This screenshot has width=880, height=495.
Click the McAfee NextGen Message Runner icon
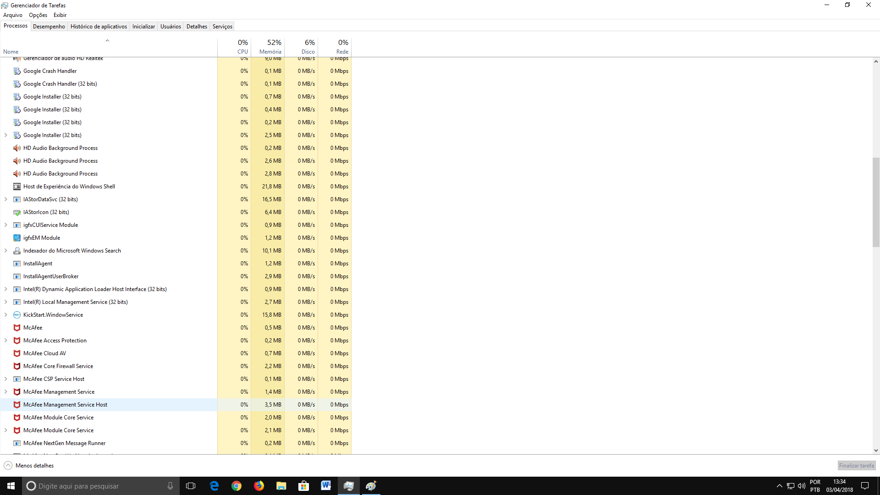(17, 443)
